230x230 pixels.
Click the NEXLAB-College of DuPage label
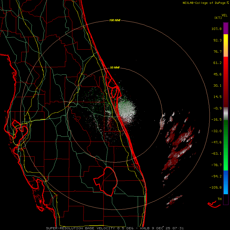pos(206,3)
